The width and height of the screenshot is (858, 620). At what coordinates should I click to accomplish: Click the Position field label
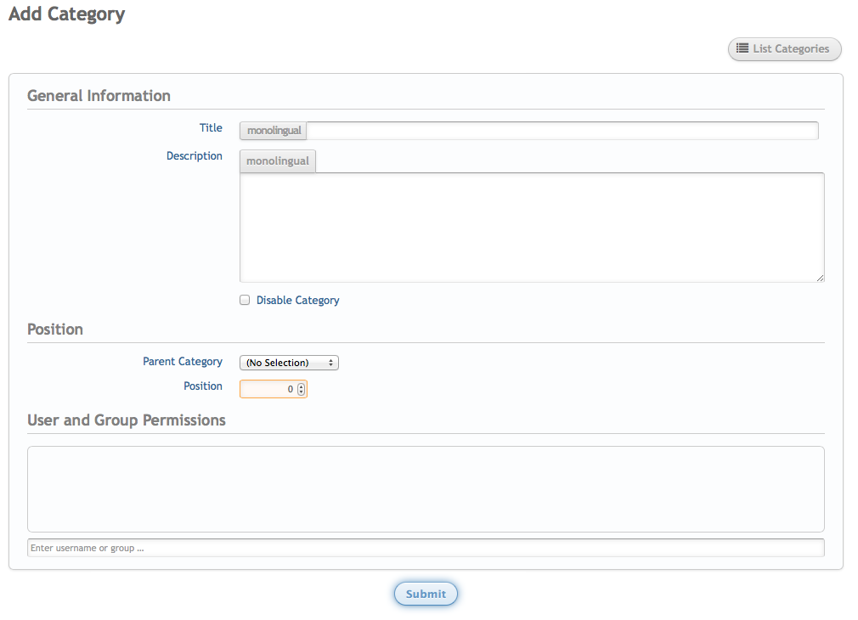(x=203, y=386)
